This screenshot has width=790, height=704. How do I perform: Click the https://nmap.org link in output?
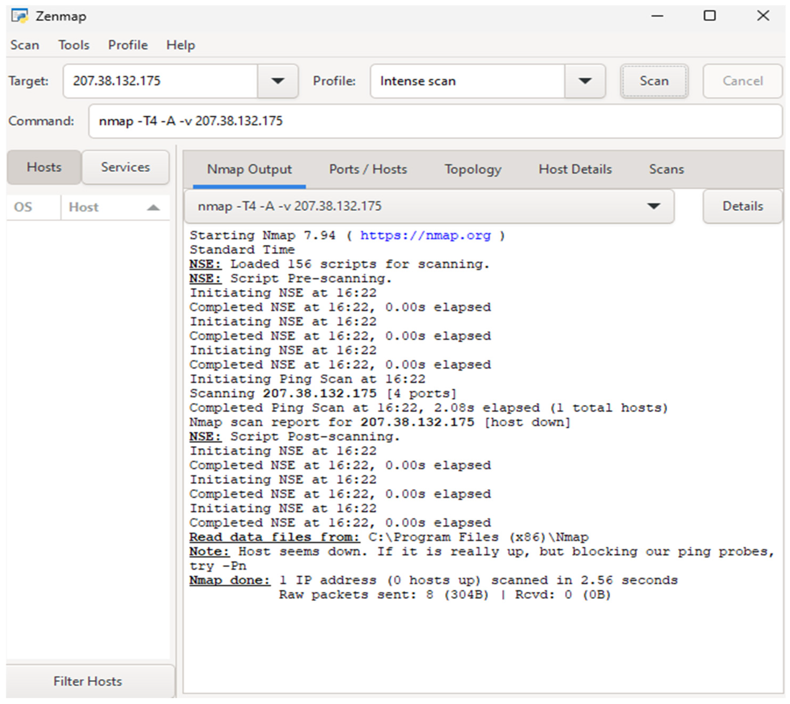point(425,235)
